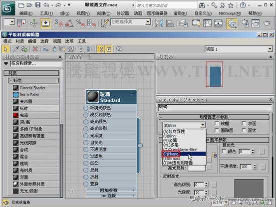Toggle parameter editor P icon
The width and height of the screenshot is (276, 207).
click(x=109, y=49)
